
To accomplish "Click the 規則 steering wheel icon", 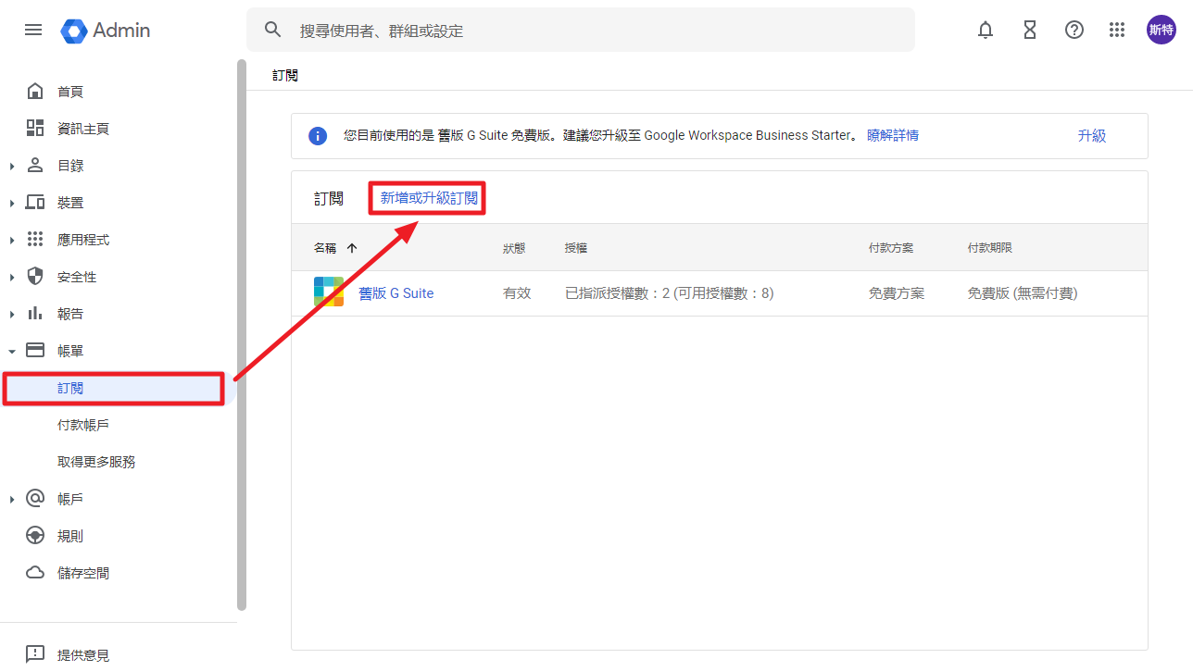I will coord(35,535).
